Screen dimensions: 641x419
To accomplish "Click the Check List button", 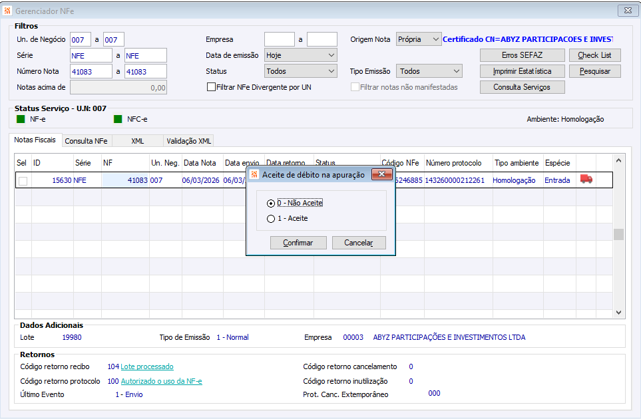I will [x=595, y=55].
